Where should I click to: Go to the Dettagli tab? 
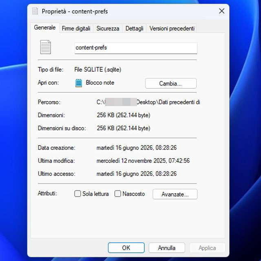(x=134, y=29)
